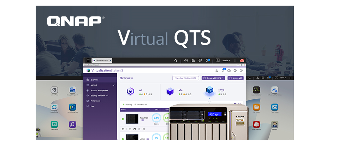Open Back Up & Restore VM
The image size is (339, 148).
pos(100,95)
